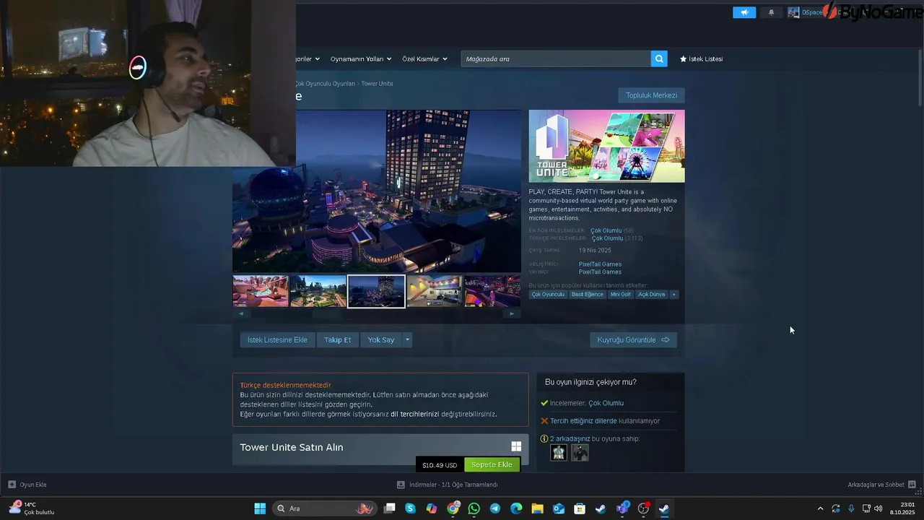Open Task View on the taskbar
The width and height of the screenshot is (924, 520).
pyautogui.click(x=390, y=508)
